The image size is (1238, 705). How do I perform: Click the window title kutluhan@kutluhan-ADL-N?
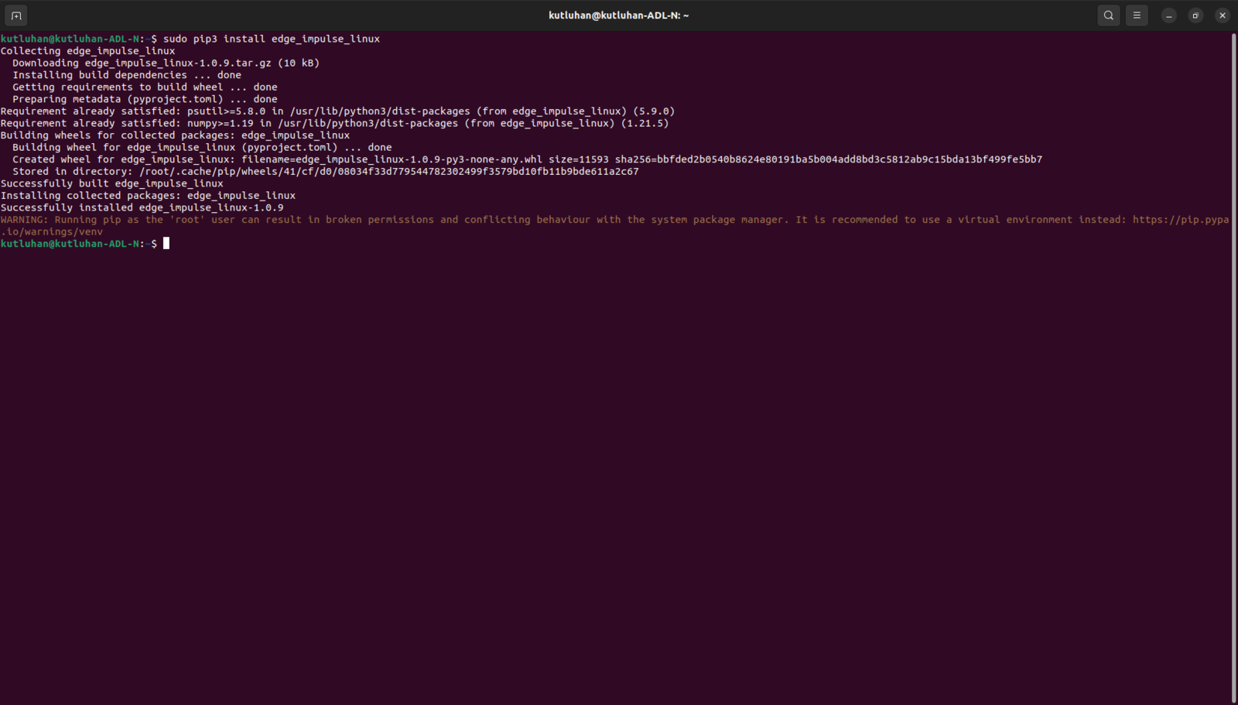[618, 15]
